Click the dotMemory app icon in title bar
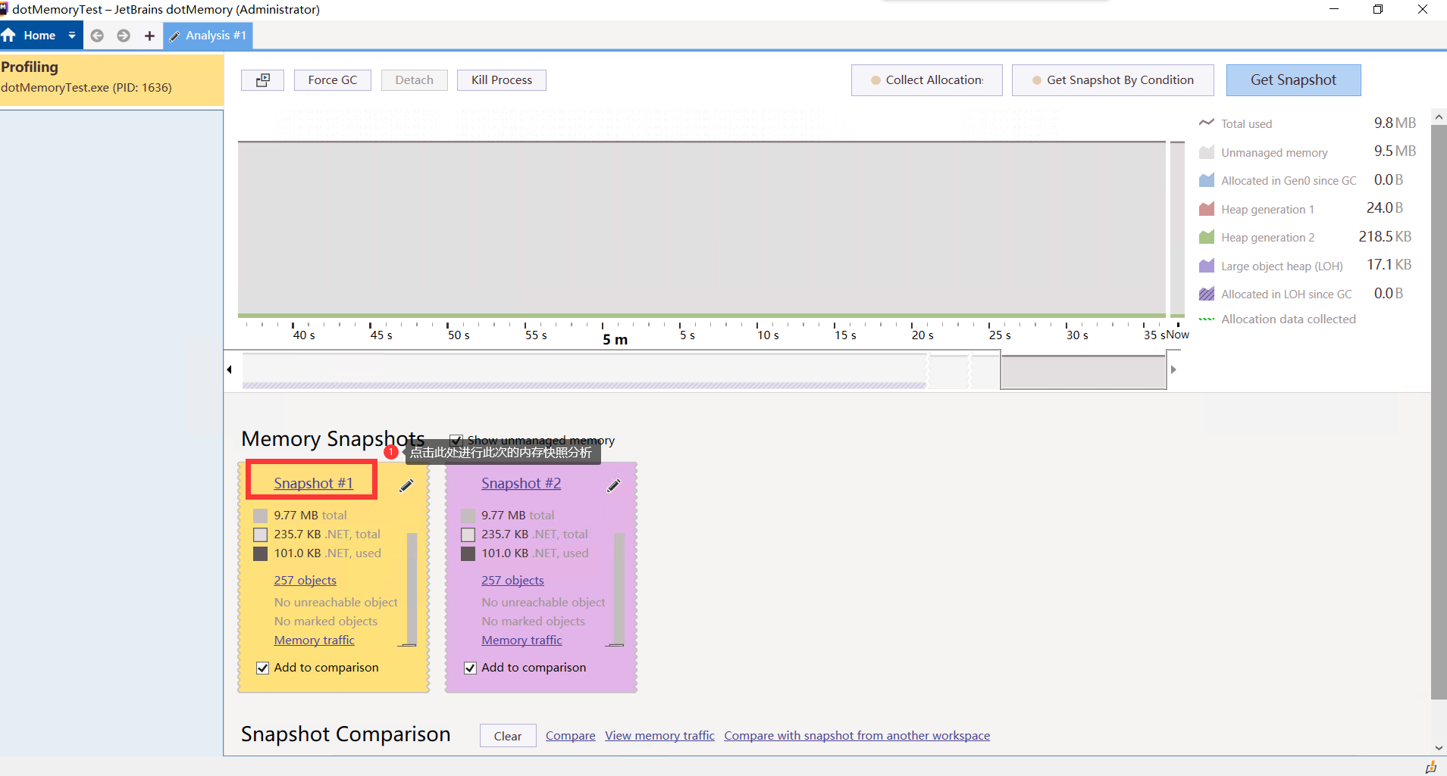The height and width of the screenshot is (776, 1447). pos(4,9)
